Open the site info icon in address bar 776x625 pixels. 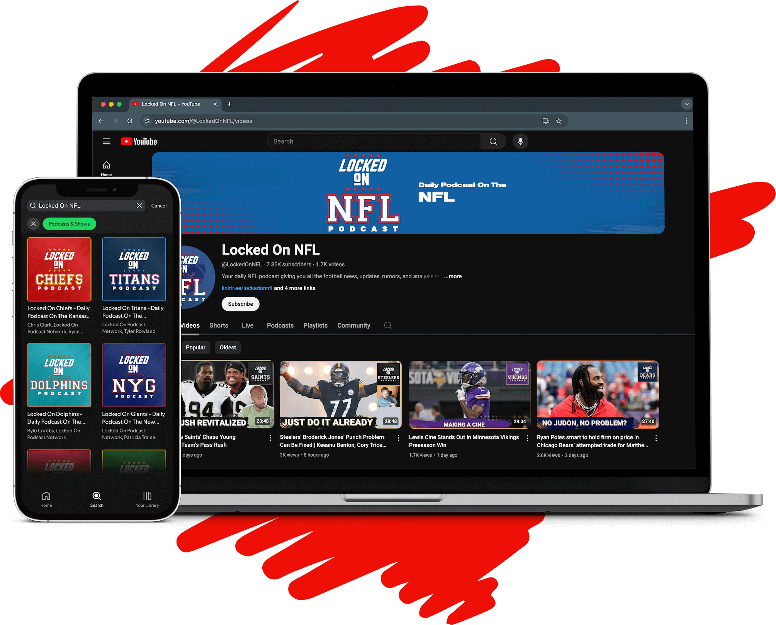[x=147, y=121]
